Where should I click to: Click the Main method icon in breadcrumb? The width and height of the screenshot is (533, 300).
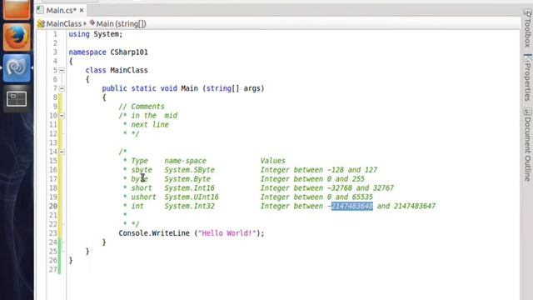92,22
